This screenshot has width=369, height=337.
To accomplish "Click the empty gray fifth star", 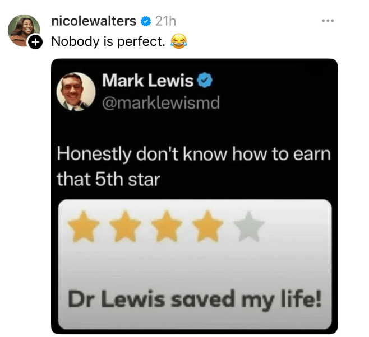I will tap(249, 226).
